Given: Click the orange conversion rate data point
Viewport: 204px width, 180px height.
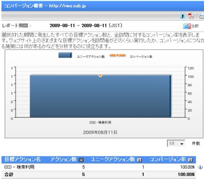Looking at the screenshot, I should pyautogui.click(x=100, y=75).
